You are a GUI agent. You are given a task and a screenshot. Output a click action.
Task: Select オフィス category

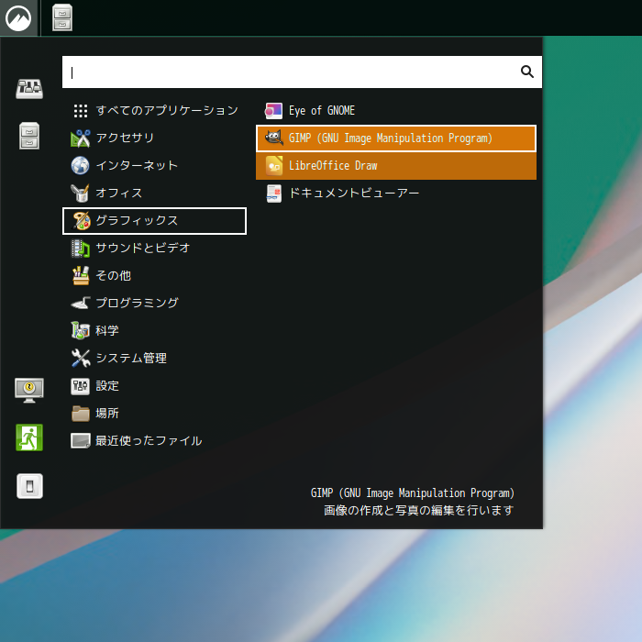(154, 193)
